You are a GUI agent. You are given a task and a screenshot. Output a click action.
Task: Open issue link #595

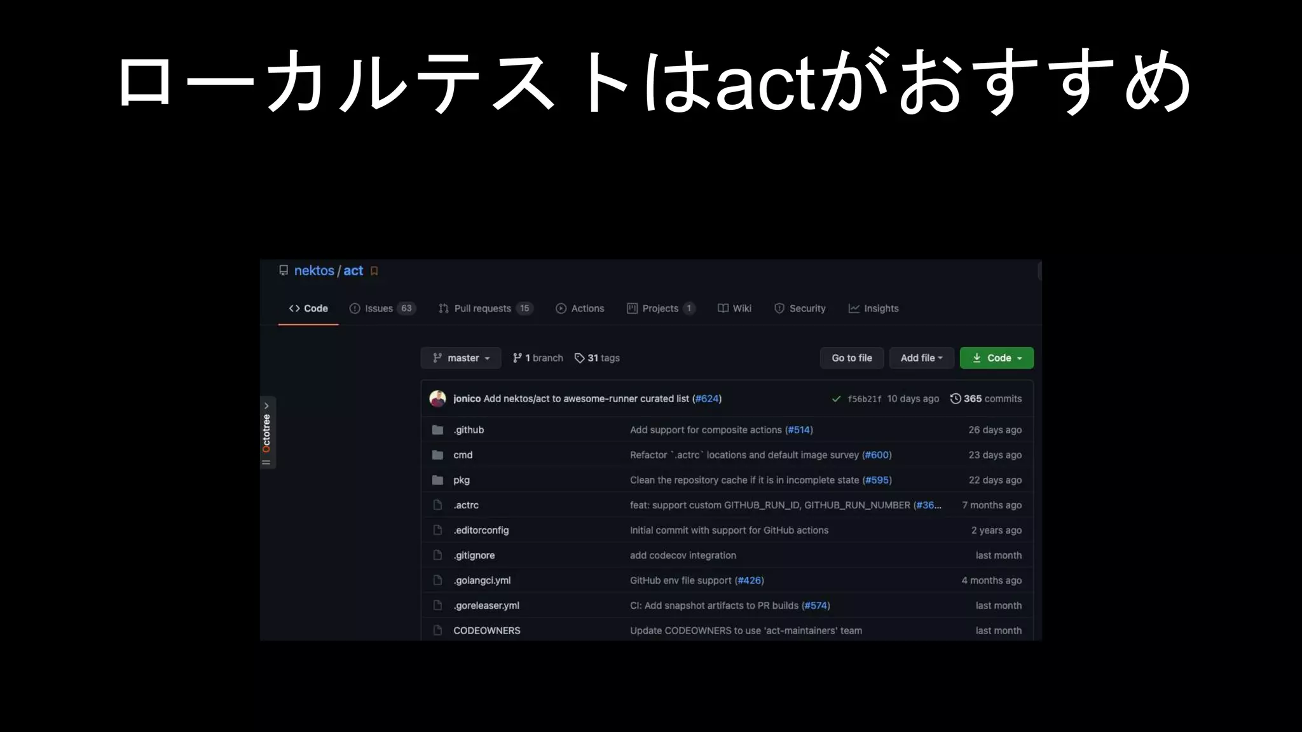click(877, 480)
